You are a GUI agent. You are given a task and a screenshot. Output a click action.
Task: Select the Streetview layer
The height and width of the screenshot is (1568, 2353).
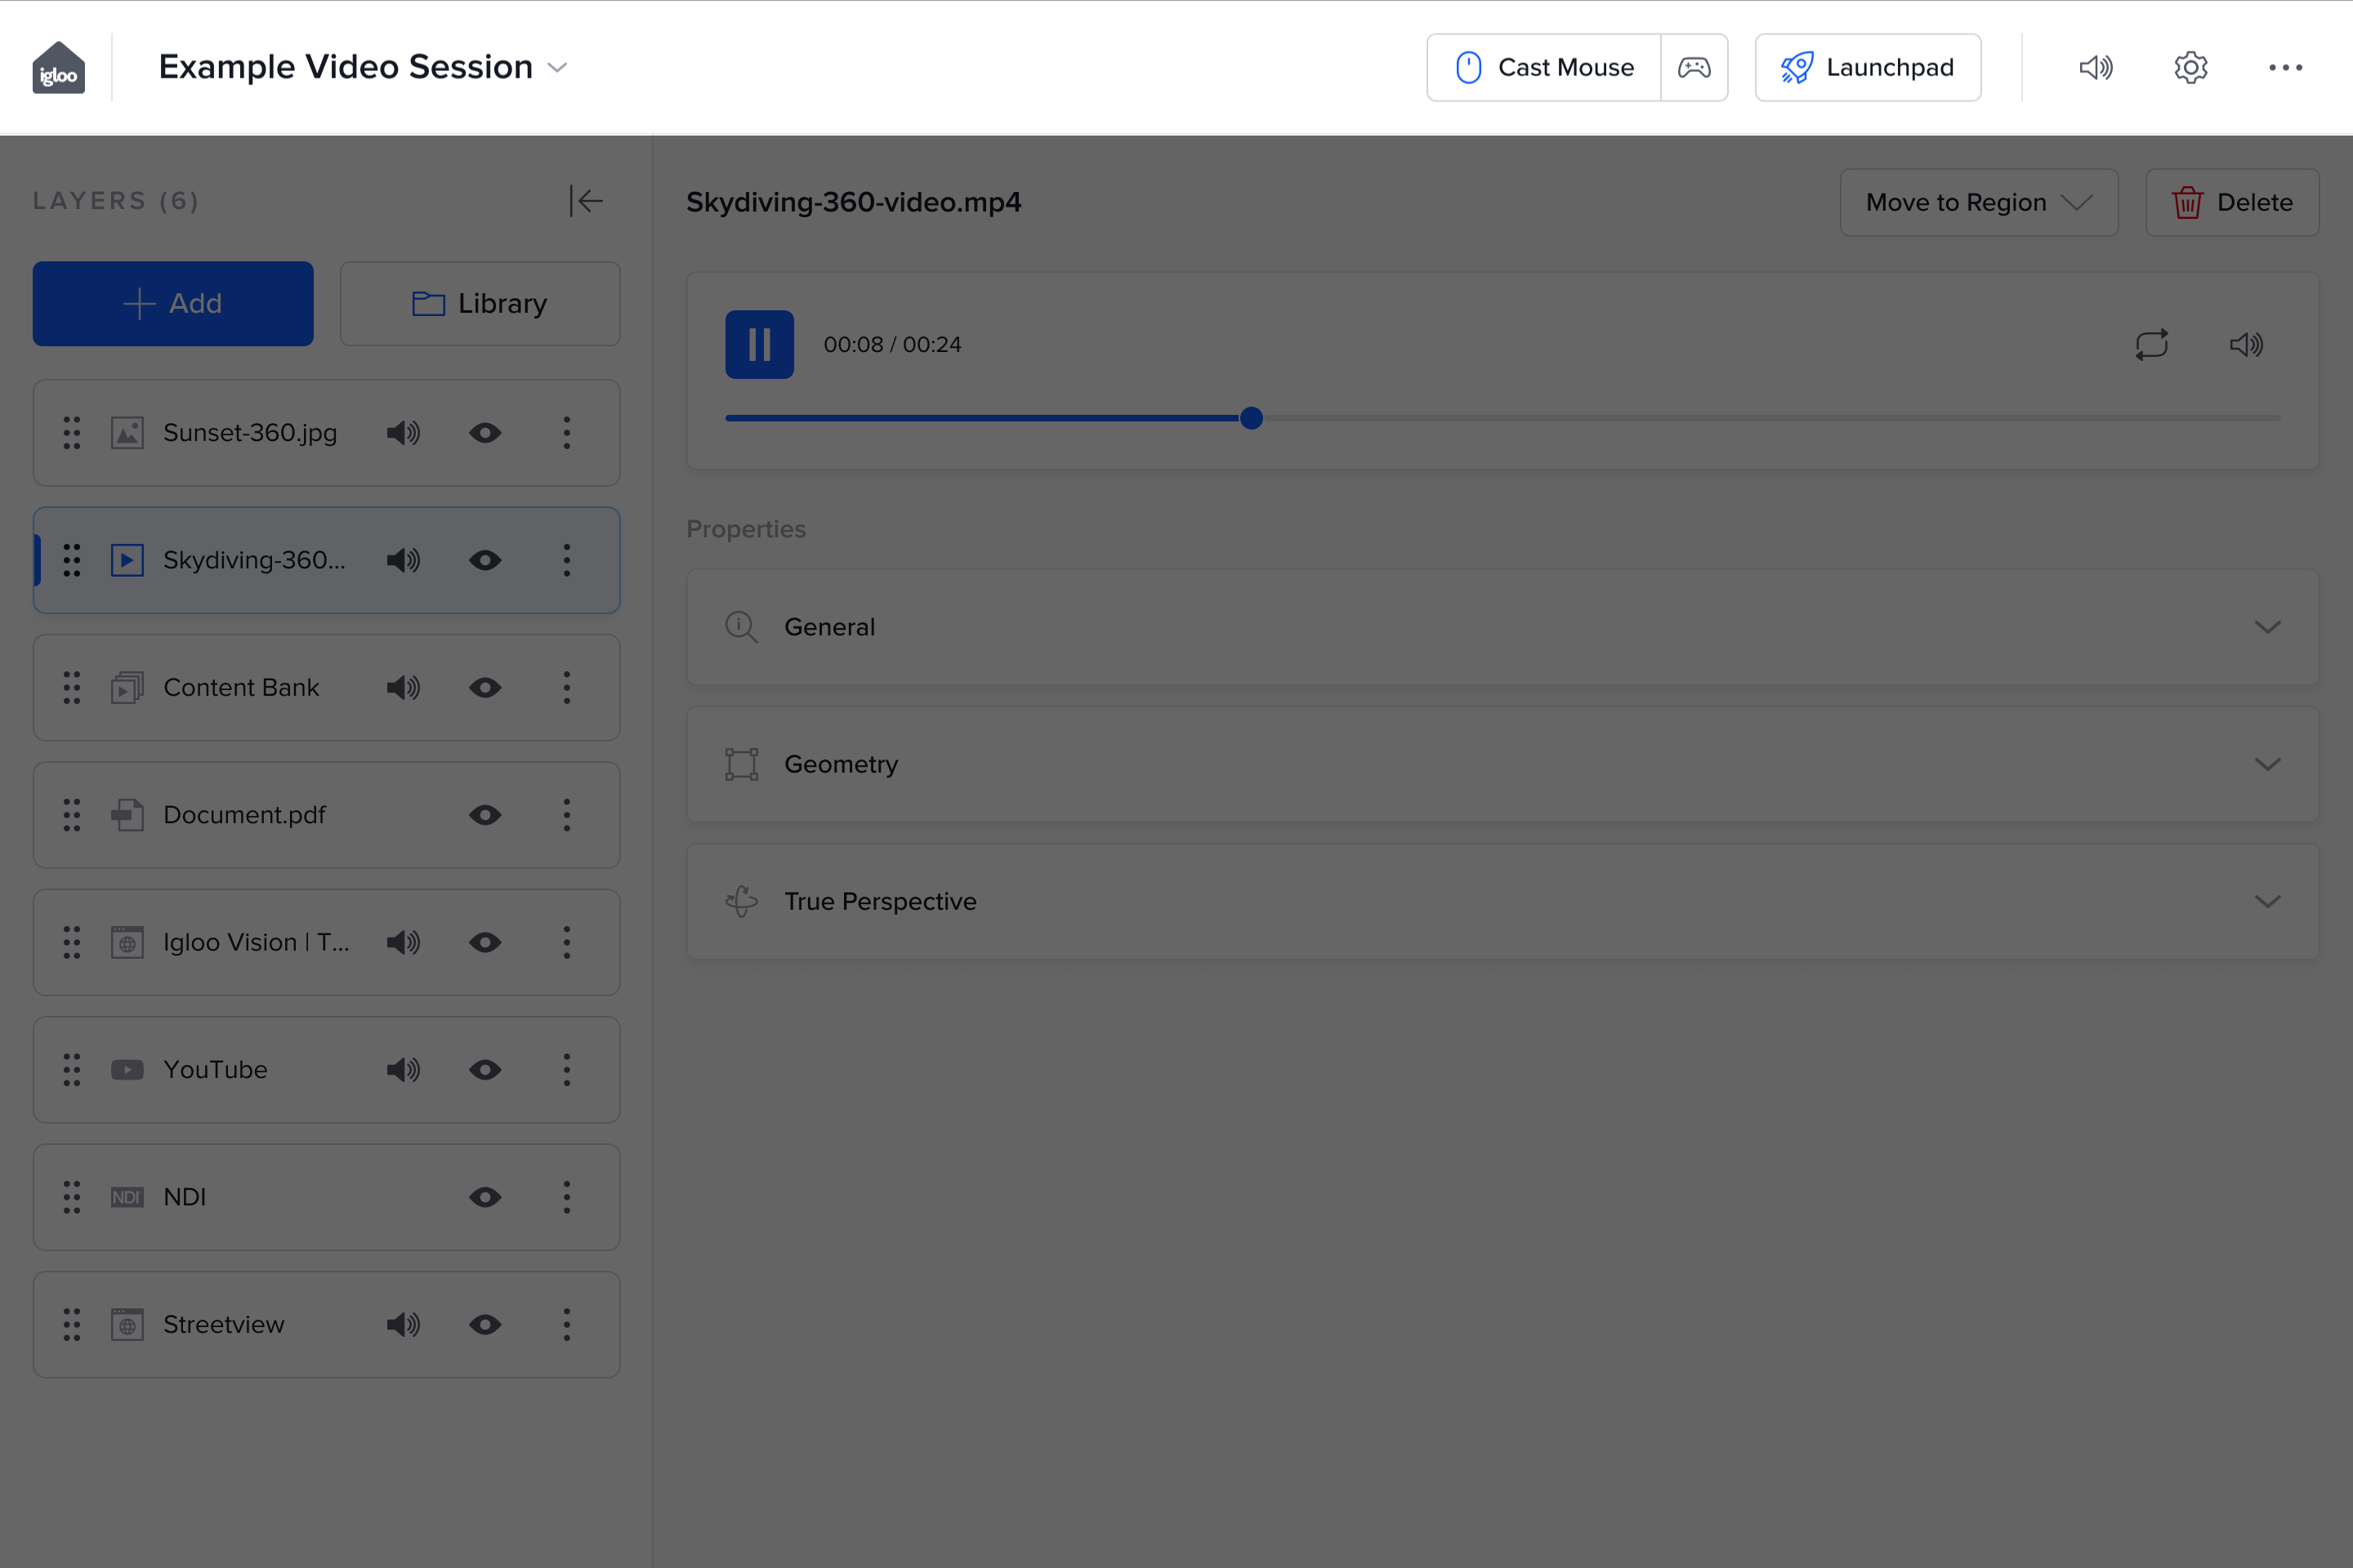pos(224,1324)
